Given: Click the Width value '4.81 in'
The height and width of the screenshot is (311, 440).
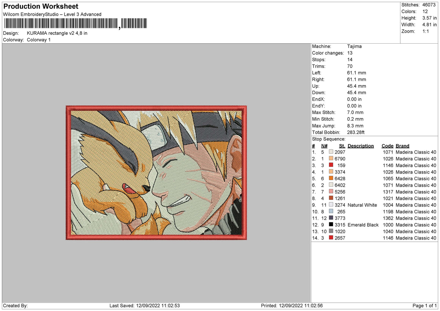Looking at the screenshot, I should click(x=430, y=25).
